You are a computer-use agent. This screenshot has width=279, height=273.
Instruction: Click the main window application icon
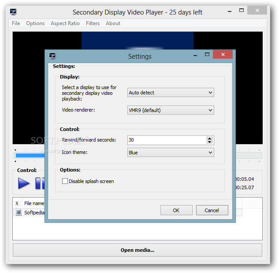13,12
